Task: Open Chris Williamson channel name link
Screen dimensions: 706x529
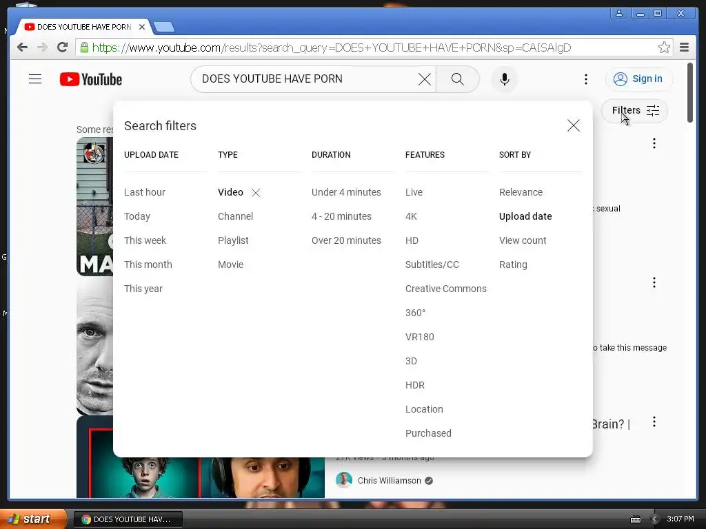Action: click(389, 480)
